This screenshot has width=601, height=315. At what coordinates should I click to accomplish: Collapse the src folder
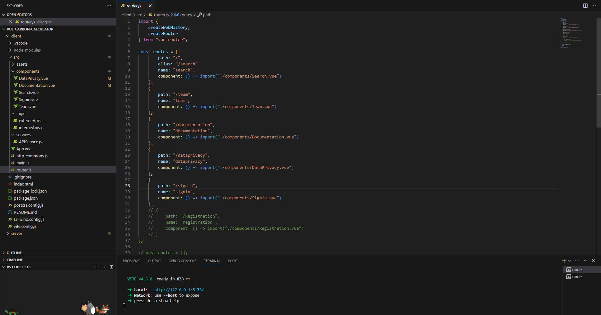16,57
